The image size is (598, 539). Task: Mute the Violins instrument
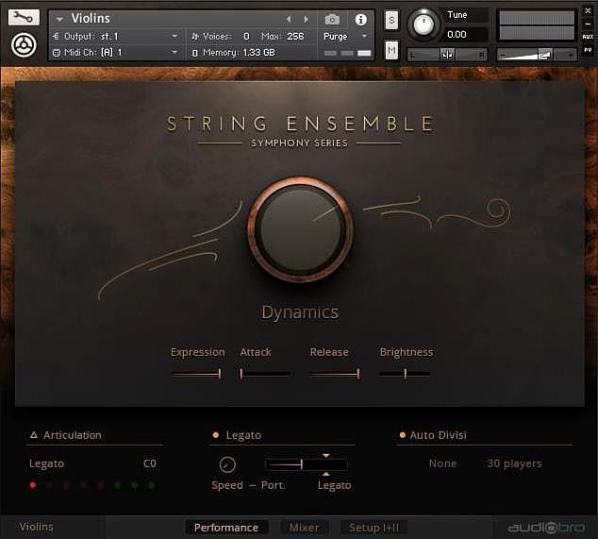click(x=391, y=50)
